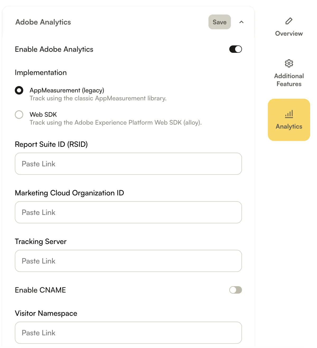
Task: Click the Adobe Analytics section heading
Action: click(43, 22)
